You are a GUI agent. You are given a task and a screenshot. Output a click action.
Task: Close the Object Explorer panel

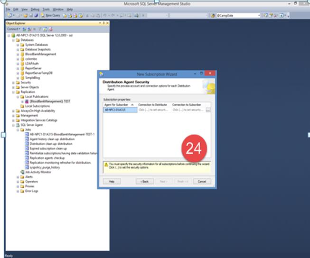[x=107, y=23]
